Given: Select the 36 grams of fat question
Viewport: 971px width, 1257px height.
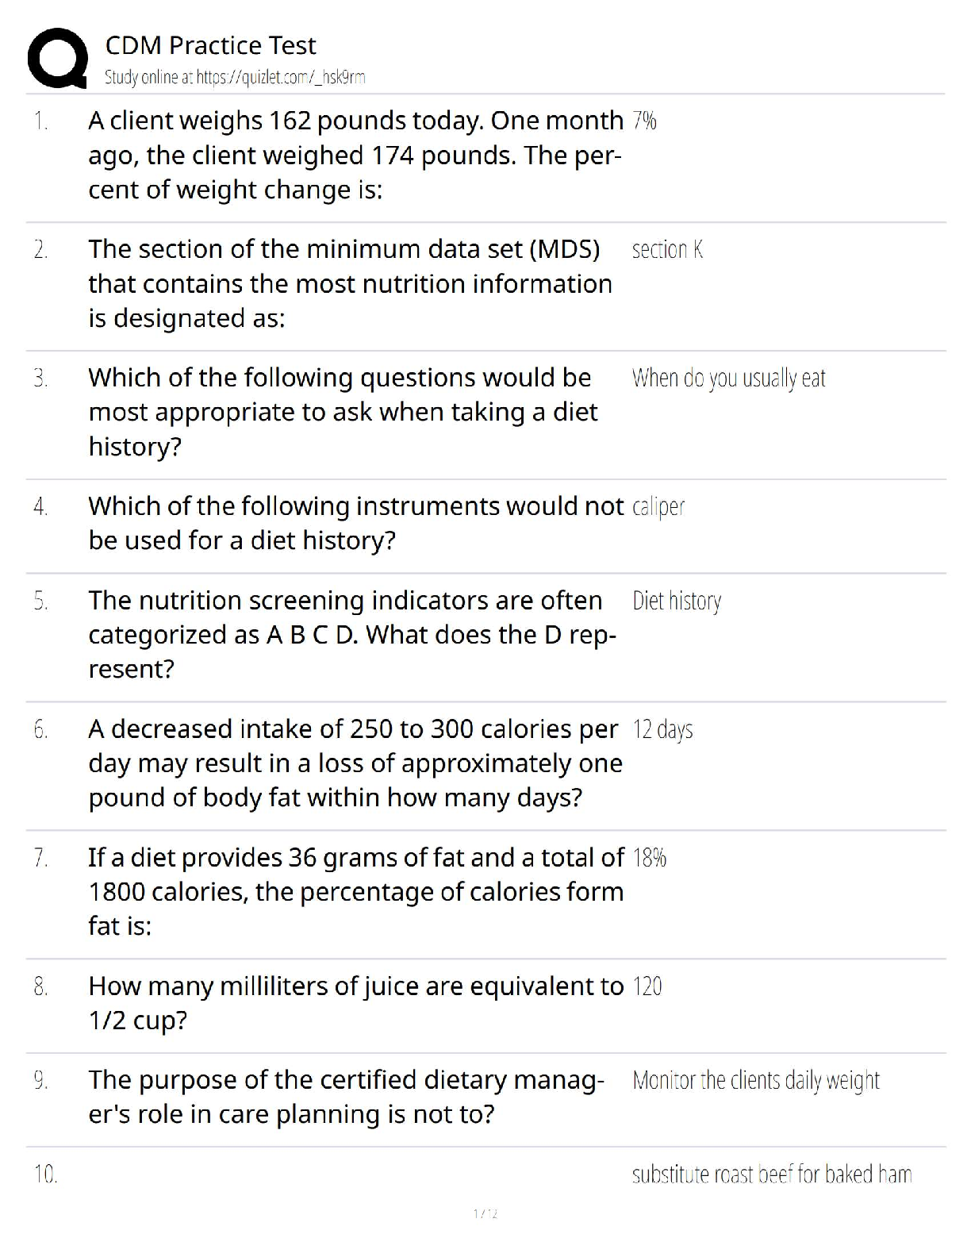Looking at the screenshot, I should point(355,891).
